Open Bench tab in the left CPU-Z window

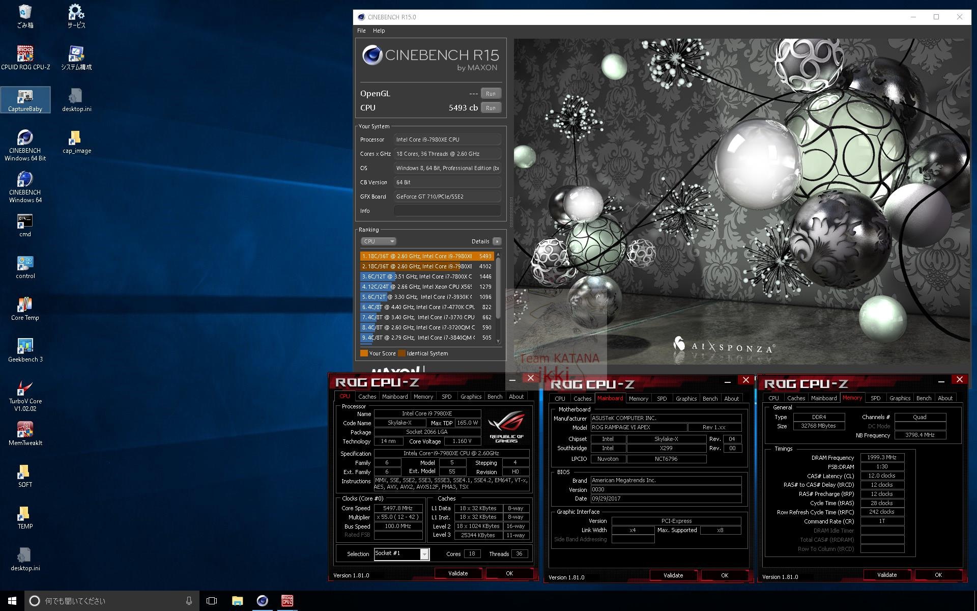coord(495,397)
